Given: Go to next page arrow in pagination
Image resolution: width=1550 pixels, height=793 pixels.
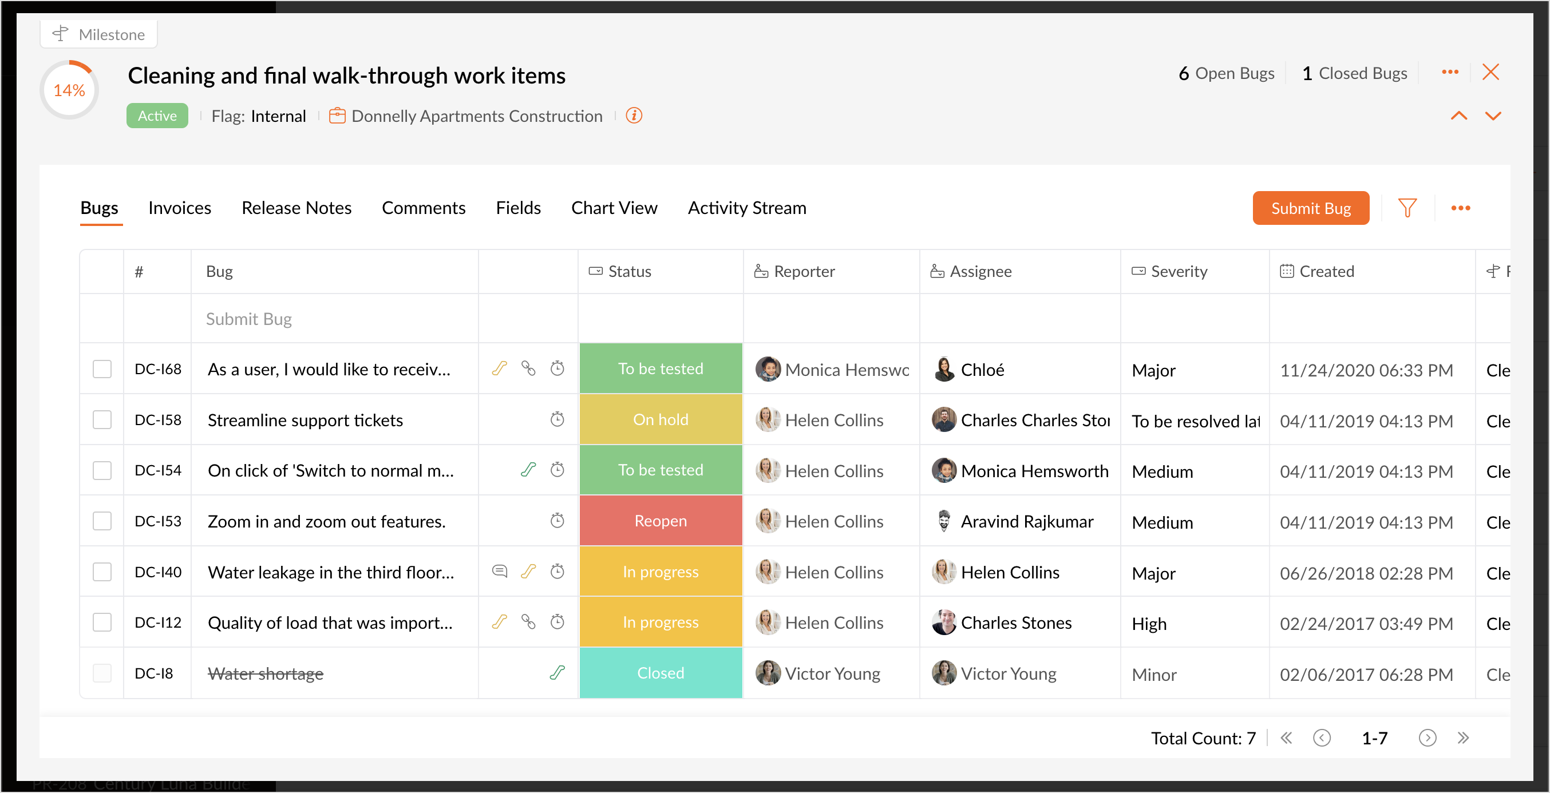Looking at the screenshot, I should point(1428,738).
